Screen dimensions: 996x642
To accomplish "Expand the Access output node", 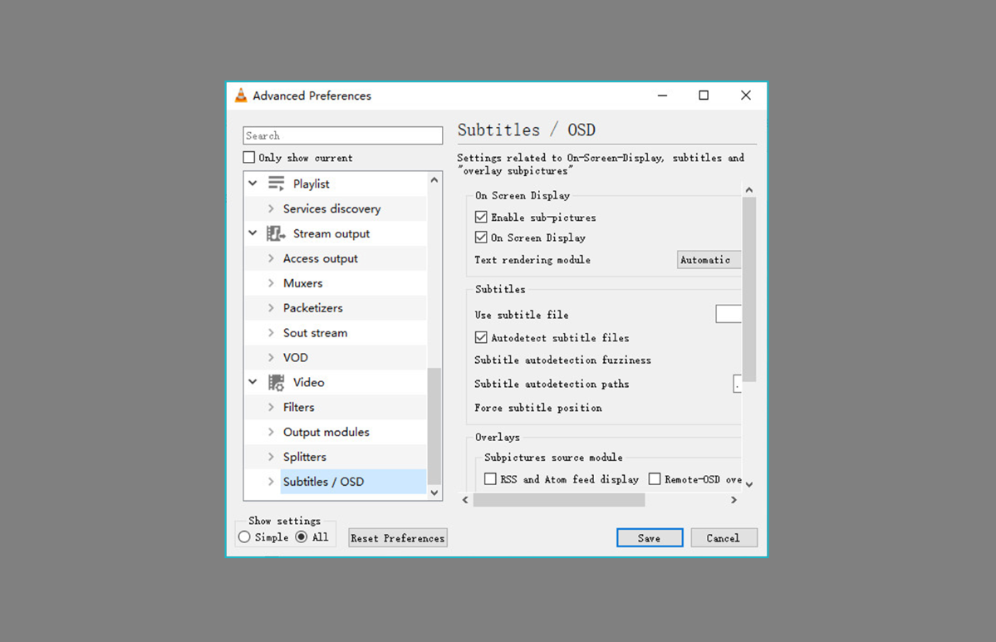I will point(272,258).
